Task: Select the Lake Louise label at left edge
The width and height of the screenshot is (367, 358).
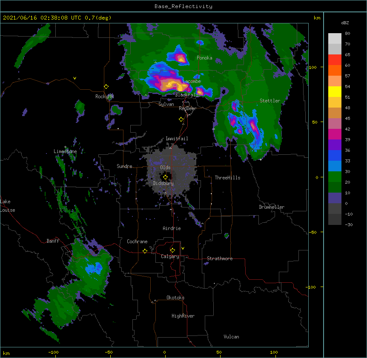Action: pyautogui.click(x=8, y=206)
